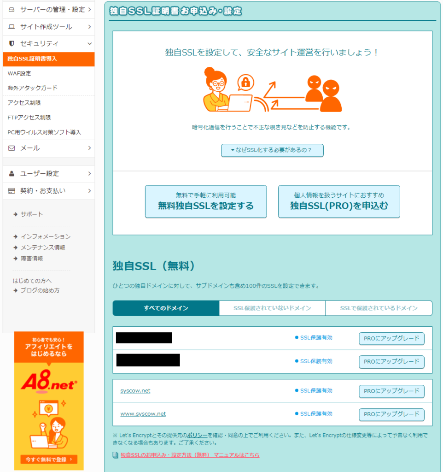The width and height of the screenshot is (443, 472).
Task: Click the A8.net affiliate banner ad
Action: 49,400
